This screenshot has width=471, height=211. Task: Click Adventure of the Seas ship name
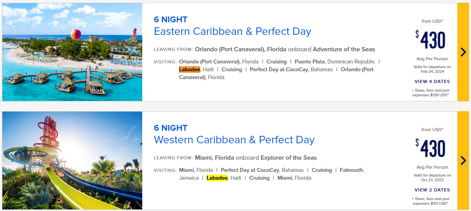344,49
